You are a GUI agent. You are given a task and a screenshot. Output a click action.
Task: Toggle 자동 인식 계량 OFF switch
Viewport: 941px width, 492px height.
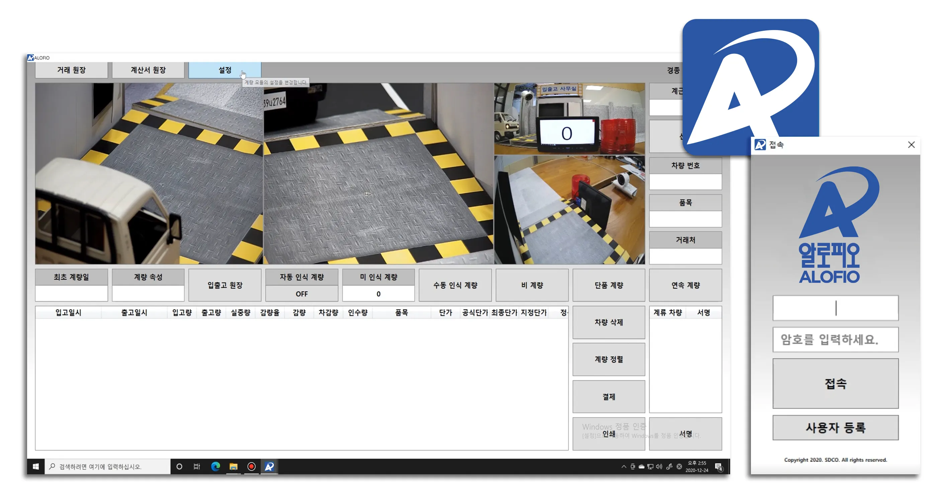click(302, 294)
